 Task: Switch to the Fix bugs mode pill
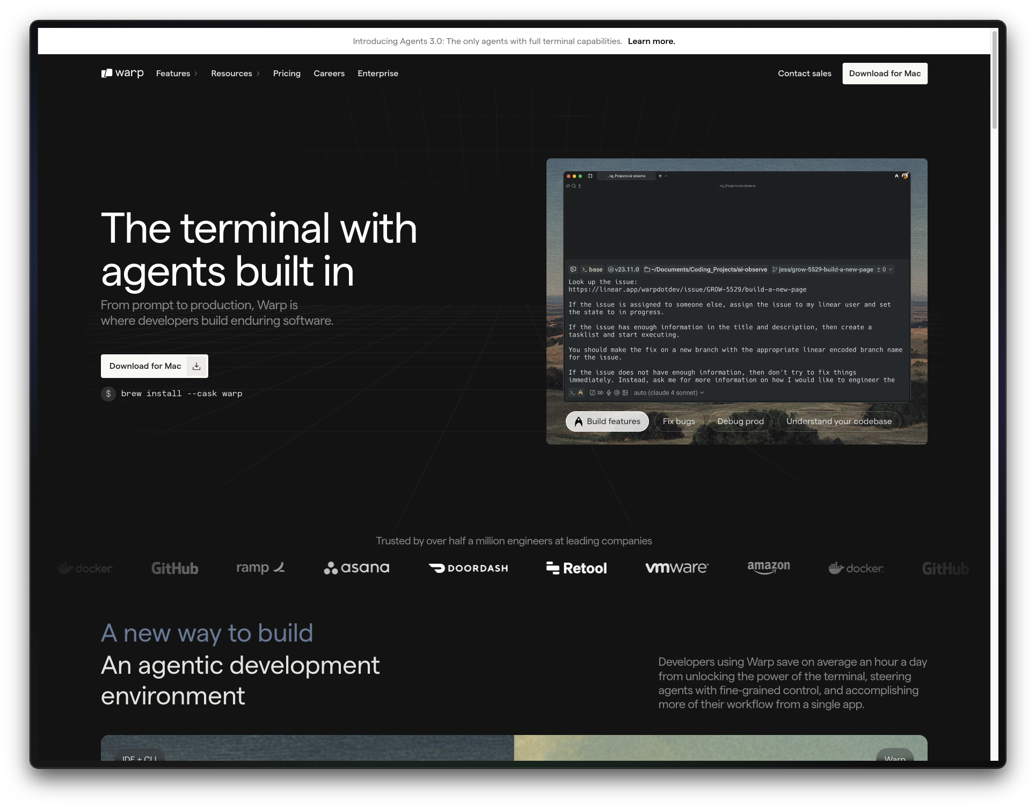point(678,421)
